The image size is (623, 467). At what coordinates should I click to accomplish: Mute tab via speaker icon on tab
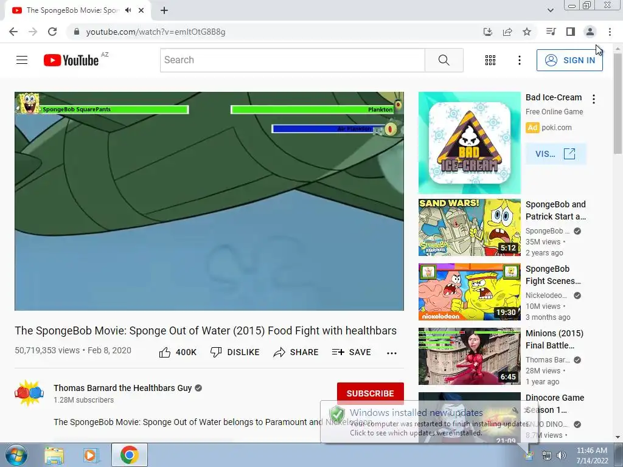click(128, 10)
